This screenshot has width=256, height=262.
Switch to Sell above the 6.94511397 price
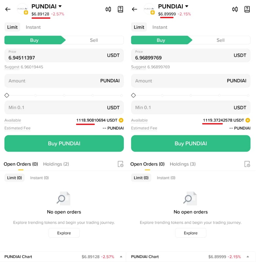click(94, 40)
